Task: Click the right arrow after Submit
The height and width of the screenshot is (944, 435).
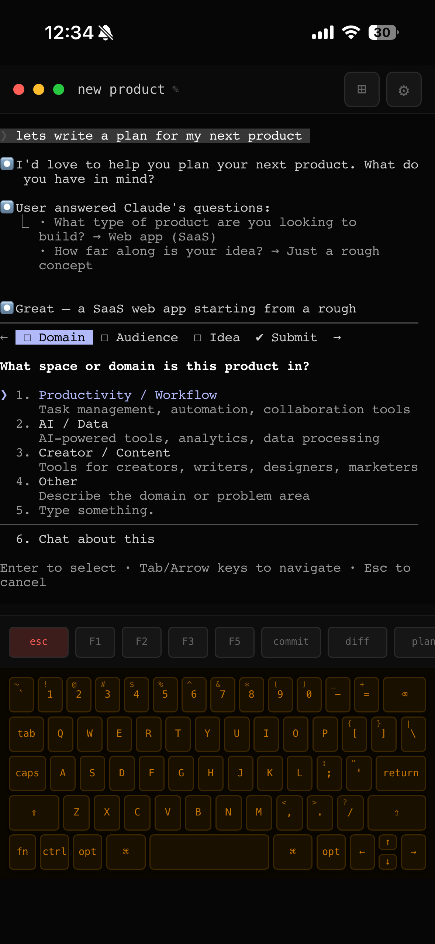Action: [337, 337]
